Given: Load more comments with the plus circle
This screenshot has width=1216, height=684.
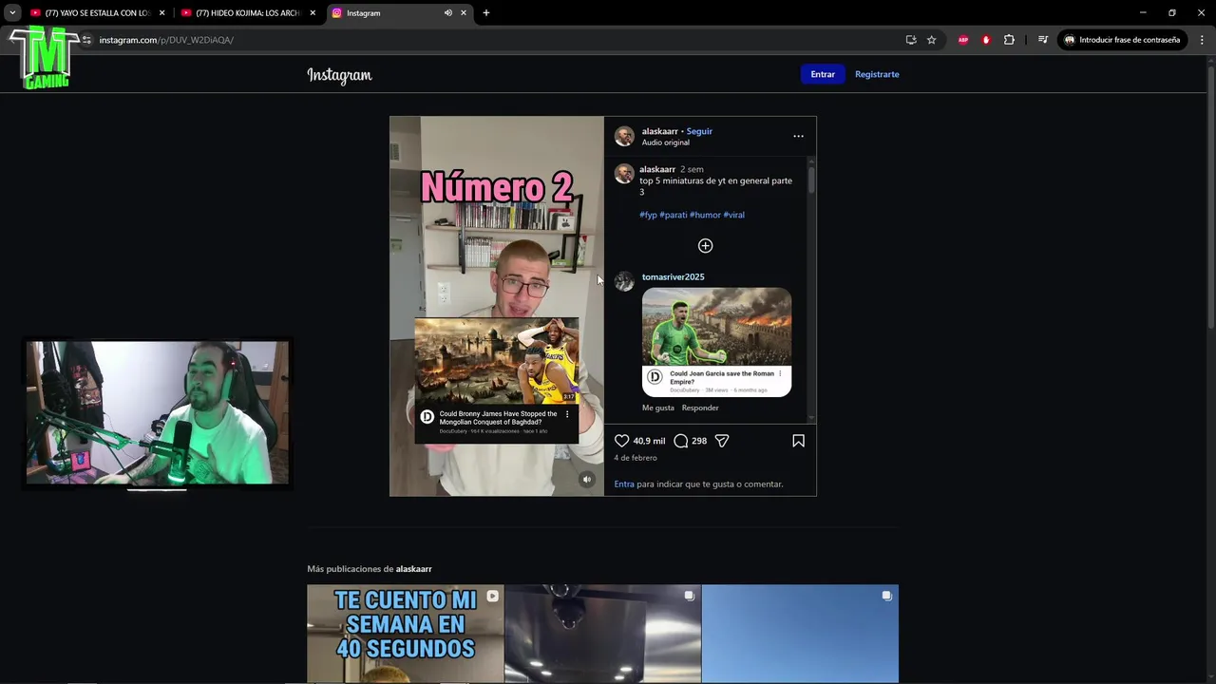Looking at the screenshot, I should 705,246.
